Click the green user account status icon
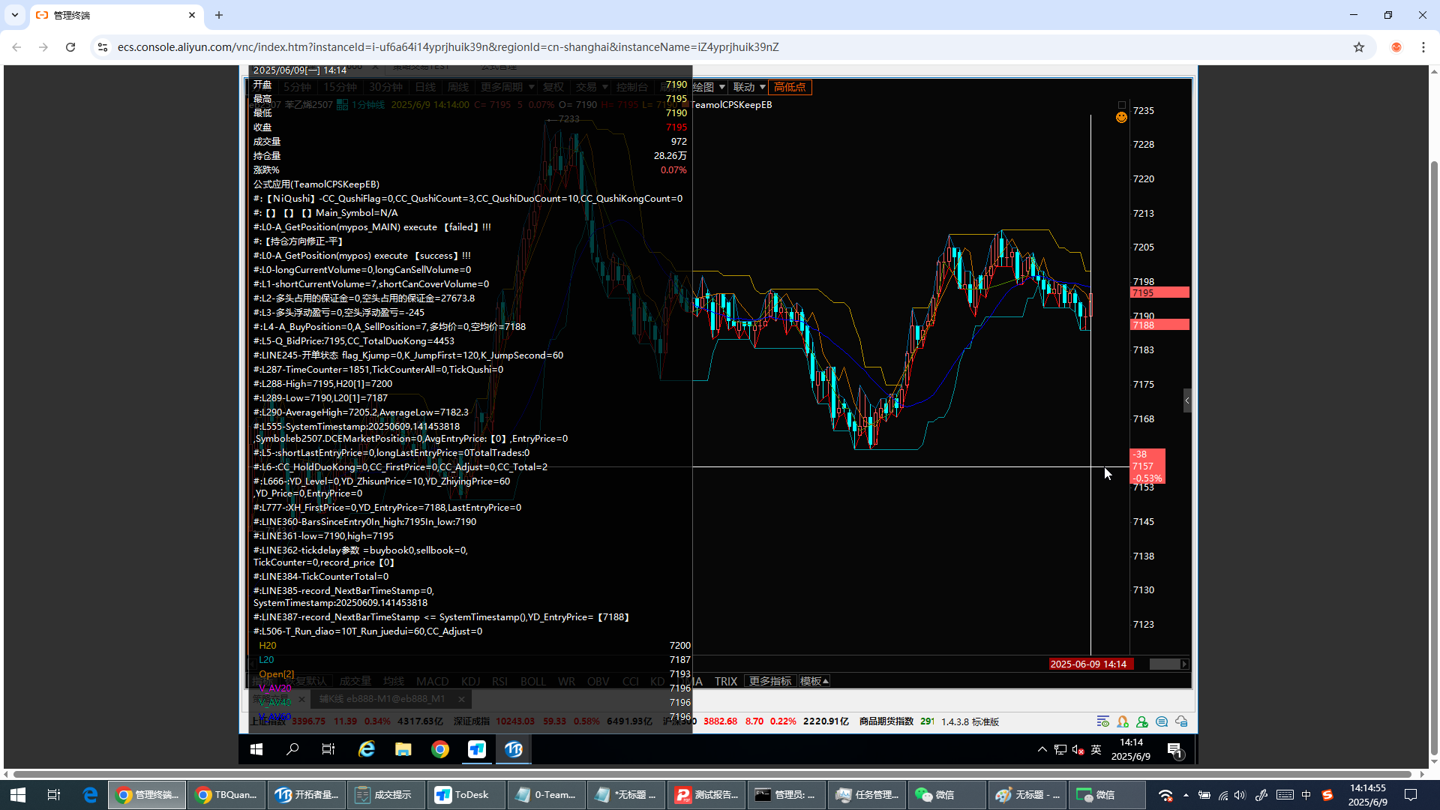The width and height of the screenshot is (1440, 810). 1142,721
